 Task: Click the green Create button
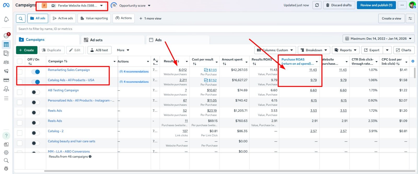point(26,50)
